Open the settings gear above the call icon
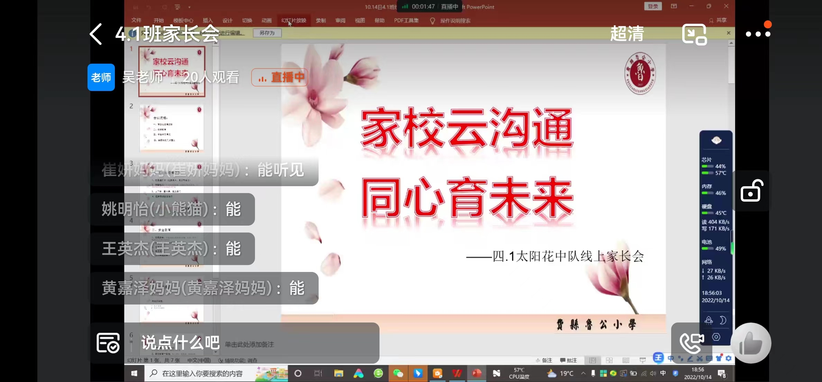 click(716, 337)
